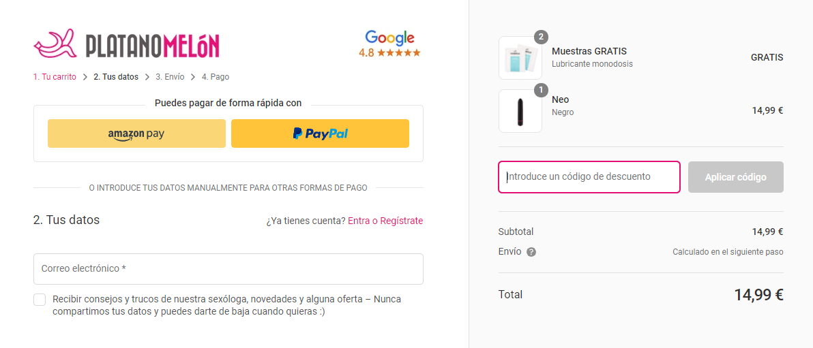Click the quantity badge on Neo item
This screenshot has width=813, height=348.
(x=541, y=90)
